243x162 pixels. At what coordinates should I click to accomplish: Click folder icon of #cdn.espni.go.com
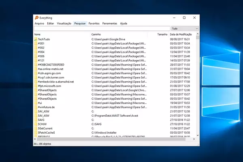pyautogui.click(x=36, y=73)
